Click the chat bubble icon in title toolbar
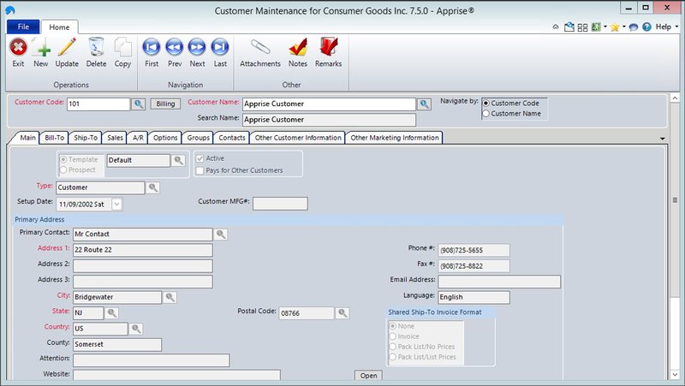Screen dimensions: 685x386 point(634,27)
